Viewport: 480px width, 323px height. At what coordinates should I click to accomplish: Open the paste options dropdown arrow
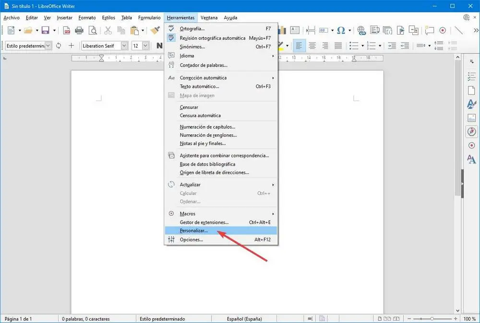(x=143, y=30)
